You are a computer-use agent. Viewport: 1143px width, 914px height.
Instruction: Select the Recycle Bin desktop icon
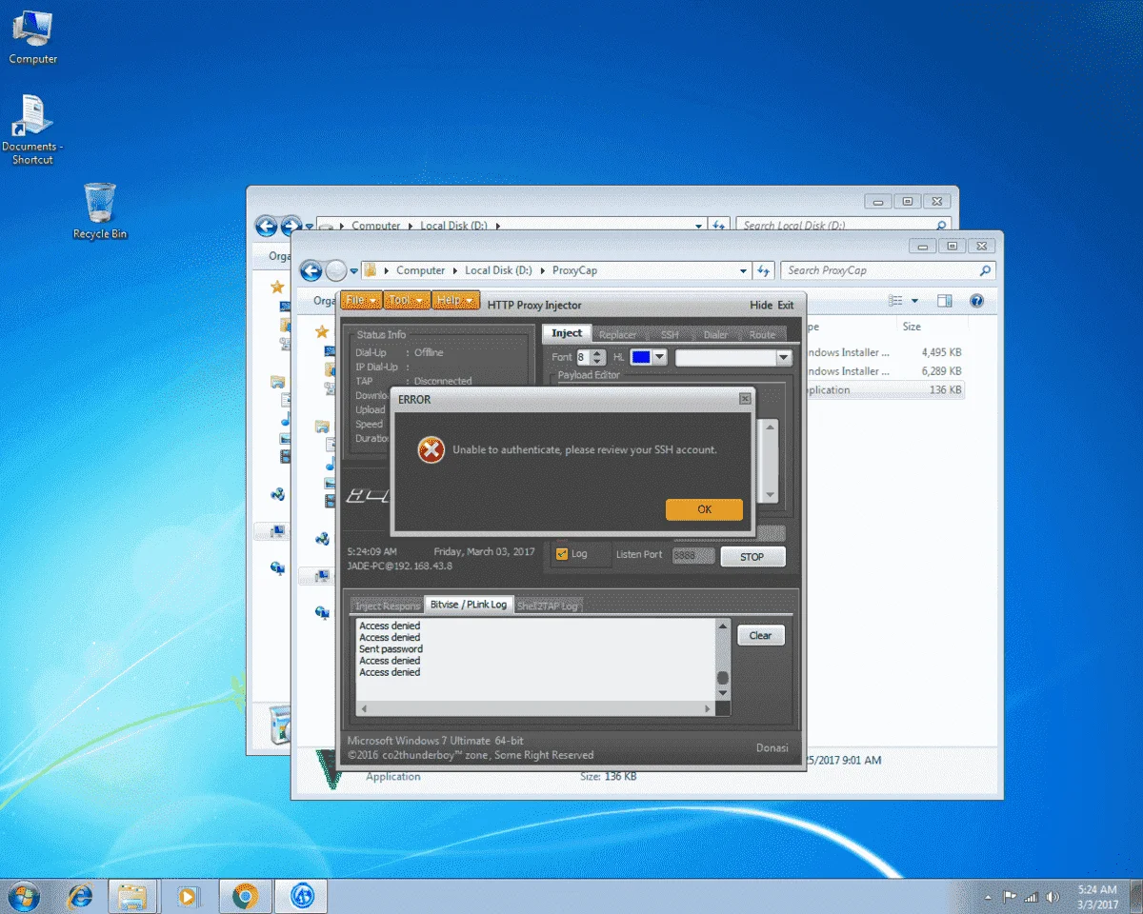coord(99,211)
